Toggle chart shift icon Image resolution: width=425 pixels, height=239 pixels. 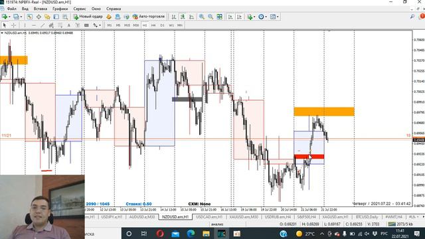[x=239, y=17]
